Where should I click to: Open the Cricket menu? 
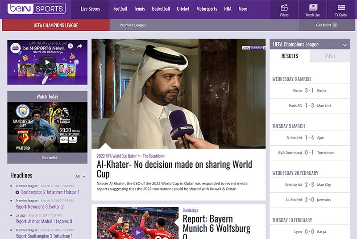click(x=183, y=9)
